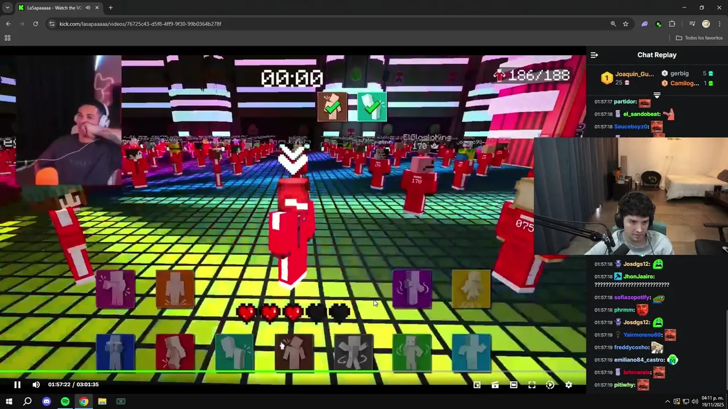Click the Chat Replay header title
728x409 pixels.
[x=657, y=55]
